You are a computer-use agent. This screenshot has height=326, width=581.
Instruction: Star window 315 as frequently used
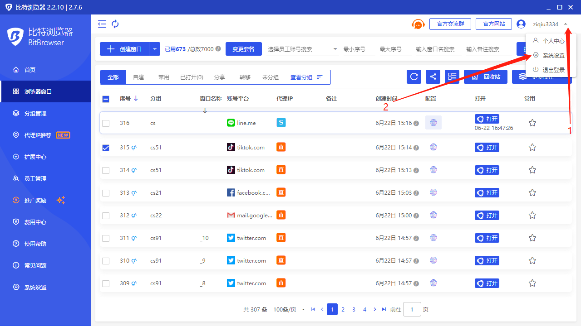coord(532,148)
